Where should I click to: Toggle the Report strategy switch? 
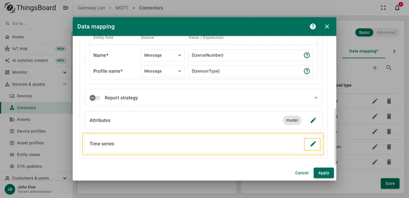(95, 98)
